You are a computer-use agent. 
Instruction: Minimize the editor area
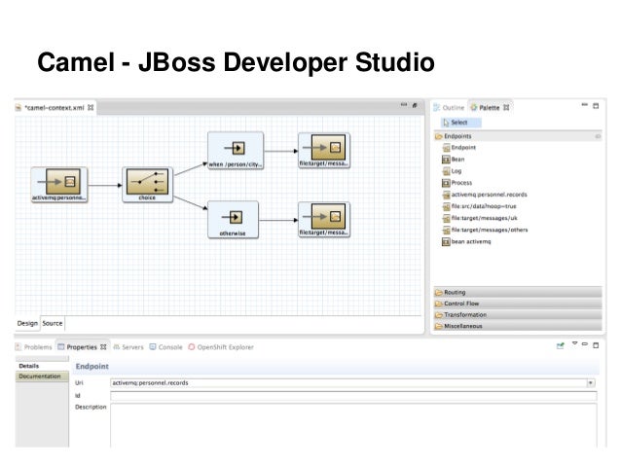(x=404, y=105)
